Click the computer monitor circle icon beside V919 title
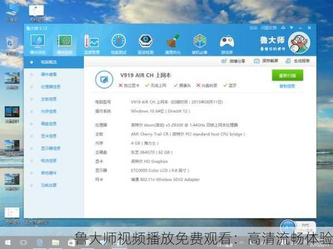 click(x=104, y=80)
